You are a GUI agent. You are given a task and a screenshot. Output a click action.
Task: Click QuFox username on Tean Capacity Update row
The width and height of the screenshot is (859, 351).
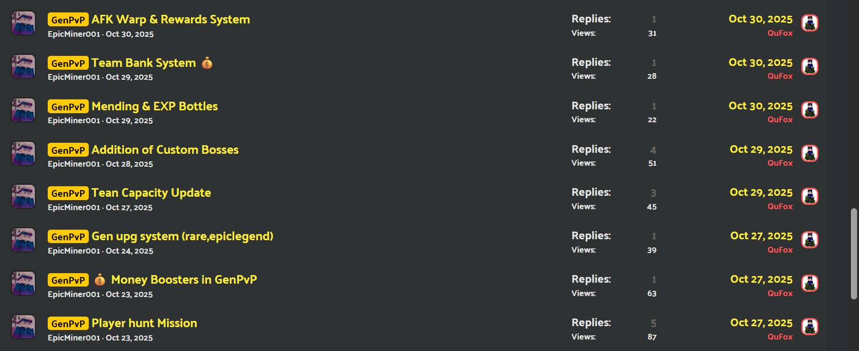tap(780, 206)
